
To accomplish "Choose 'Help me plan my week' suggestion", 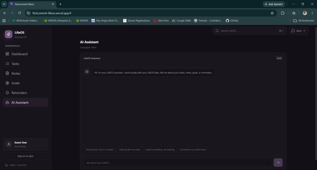I will pyautogui.click(x=129, y=150).
